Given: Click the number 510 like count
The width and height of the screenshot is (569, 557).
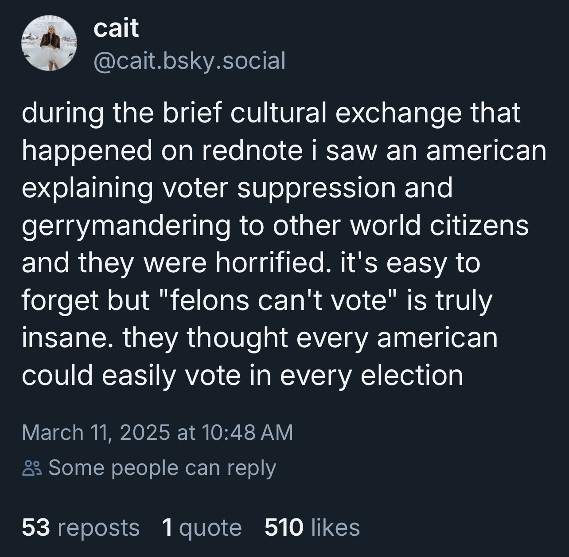Looking at the screenshot, I should tap(284, 528).
